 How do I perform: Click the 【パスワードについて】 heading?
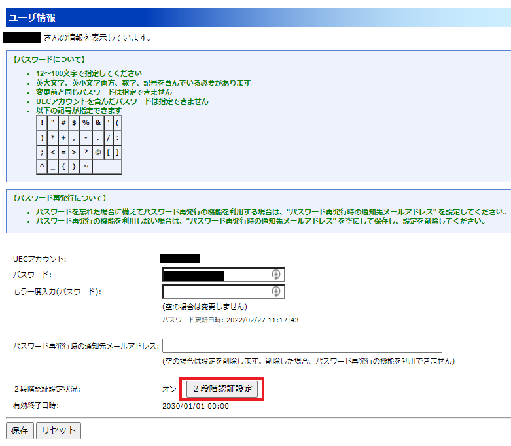click(x=49, y=60)
